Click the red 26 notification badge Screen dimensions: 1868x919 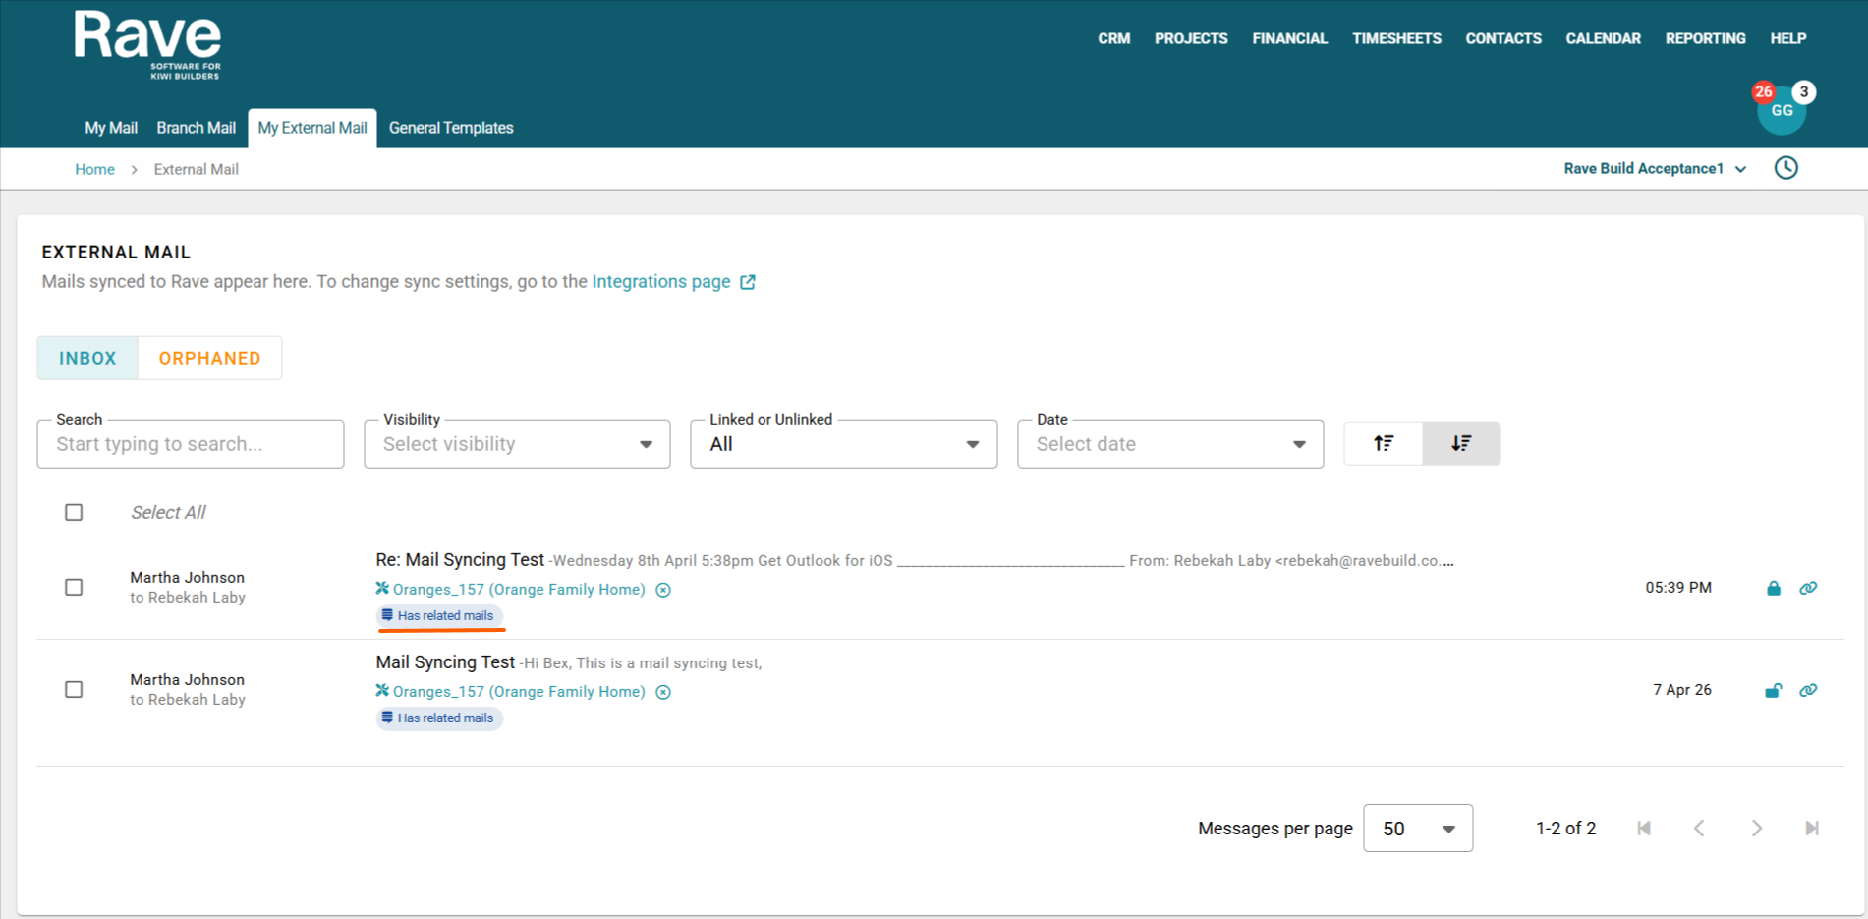click(x=1764, y=91)
